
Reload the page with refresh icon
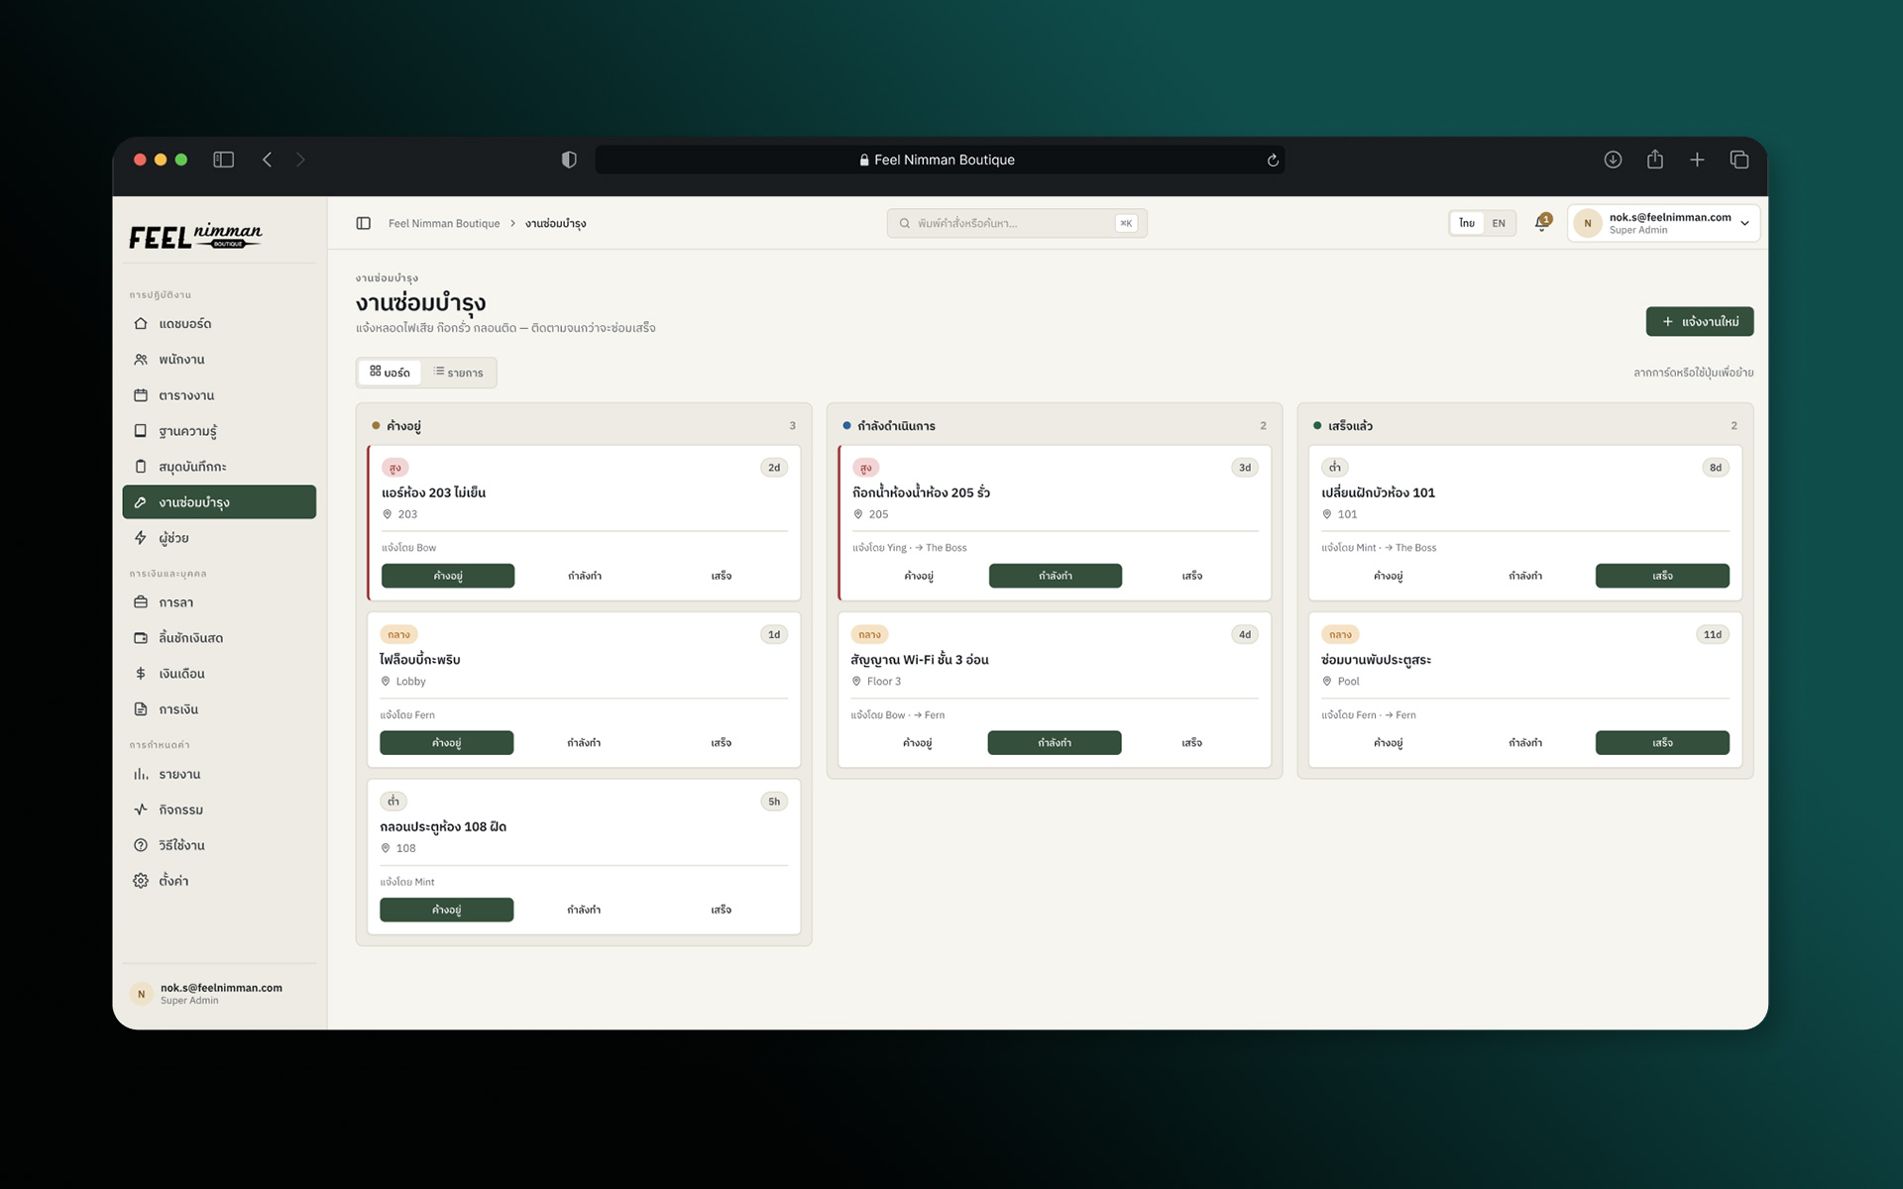point(1273,160)
